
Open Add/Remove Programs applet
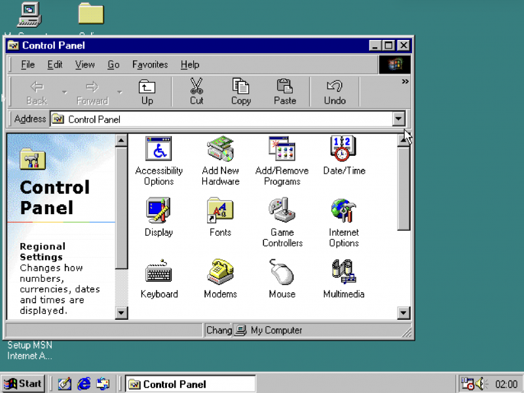click(x=282, y=149)
